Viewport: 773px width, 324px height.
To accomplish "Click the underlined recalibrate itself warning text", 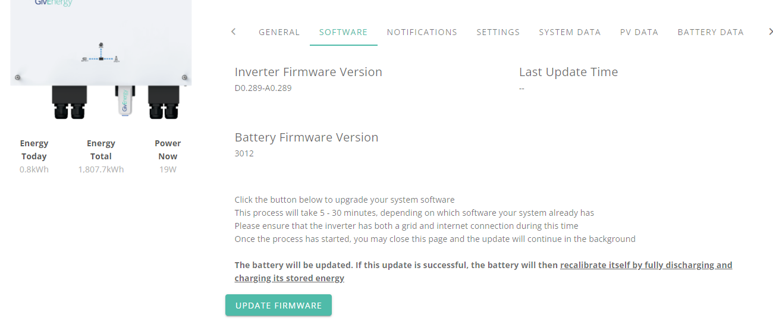I will click(x=483, y=272).
